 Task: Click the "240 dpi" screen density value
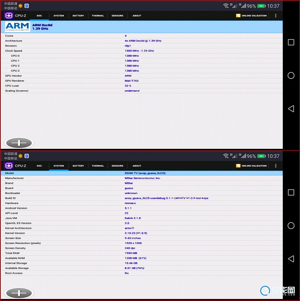click(x=130, y=248)
